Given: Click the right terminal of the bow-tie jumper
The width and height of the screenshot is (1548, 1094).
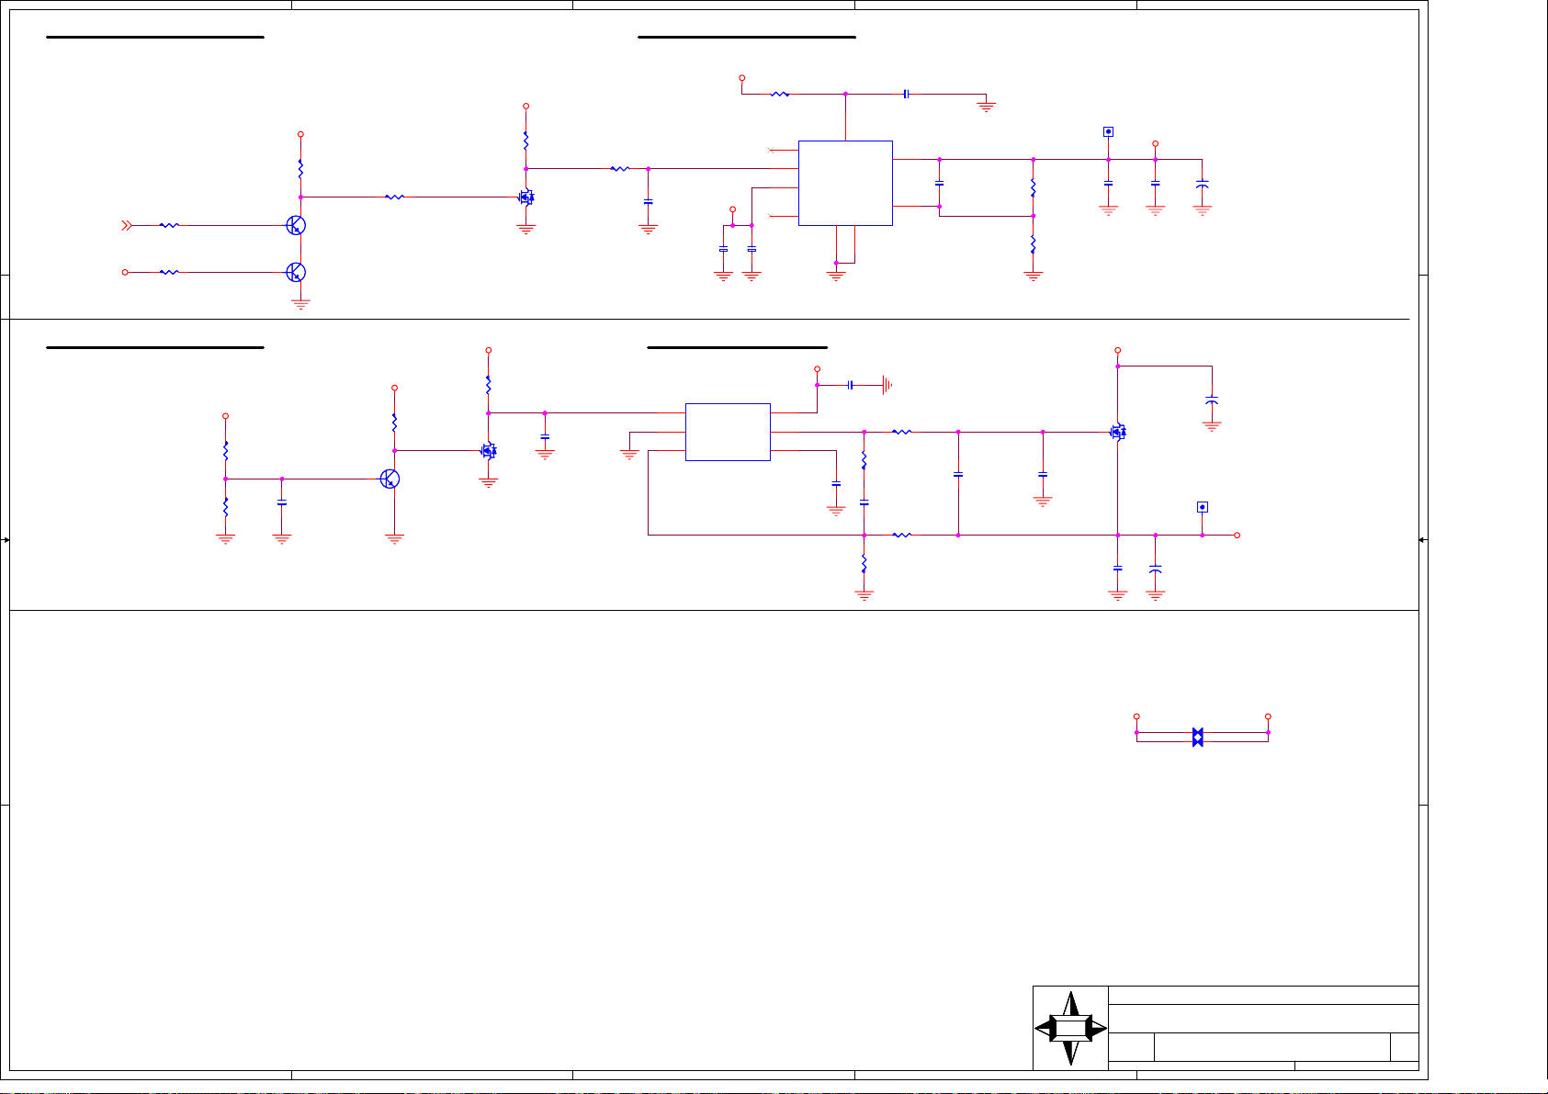Looking at the screenshot, I should [1268, 716].
